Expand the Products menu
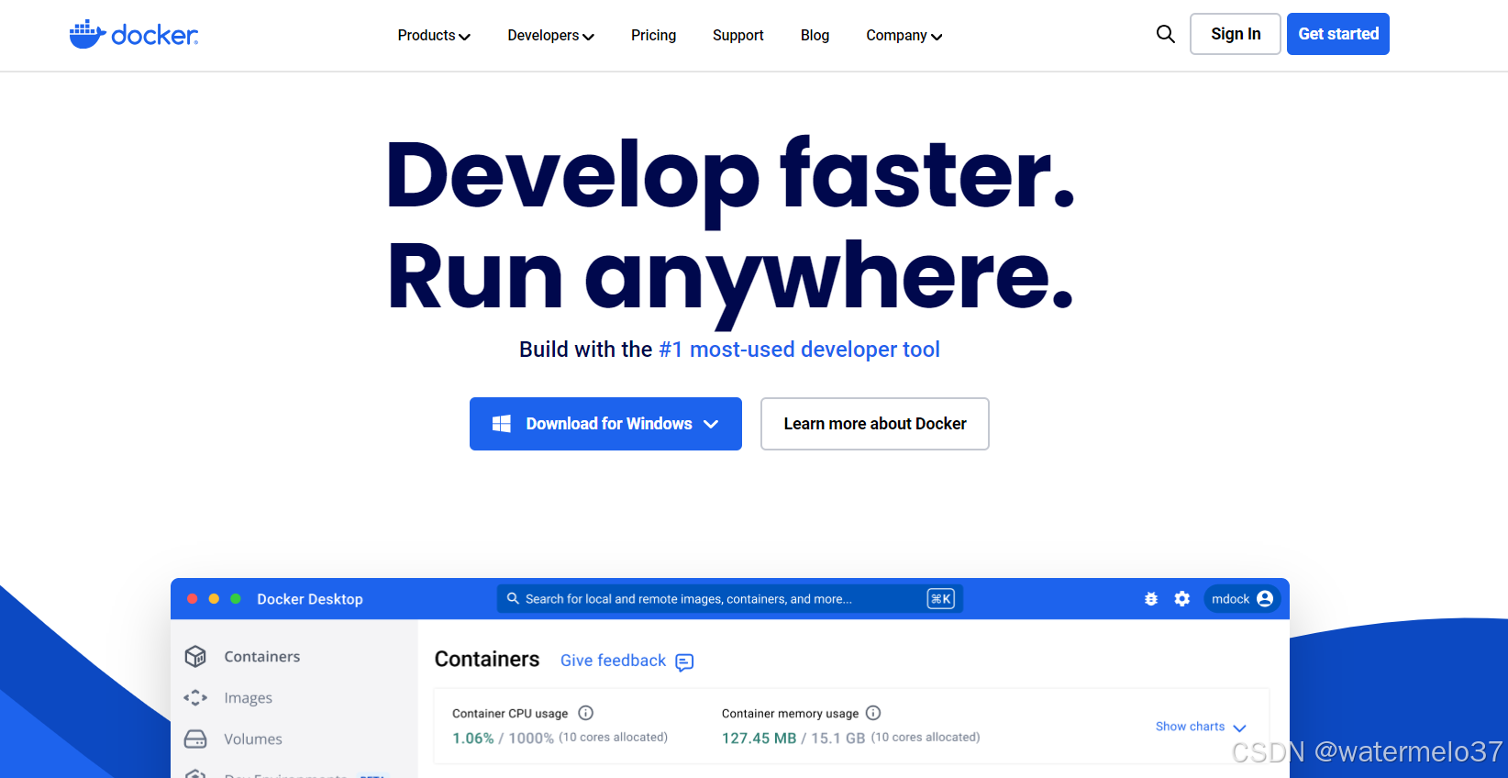1508x778 pixels. click(x=434, y=35)
